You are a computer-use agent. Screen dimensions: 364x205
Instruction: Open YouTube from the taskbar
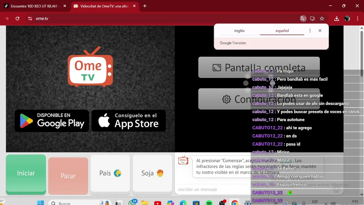(158, 203)
